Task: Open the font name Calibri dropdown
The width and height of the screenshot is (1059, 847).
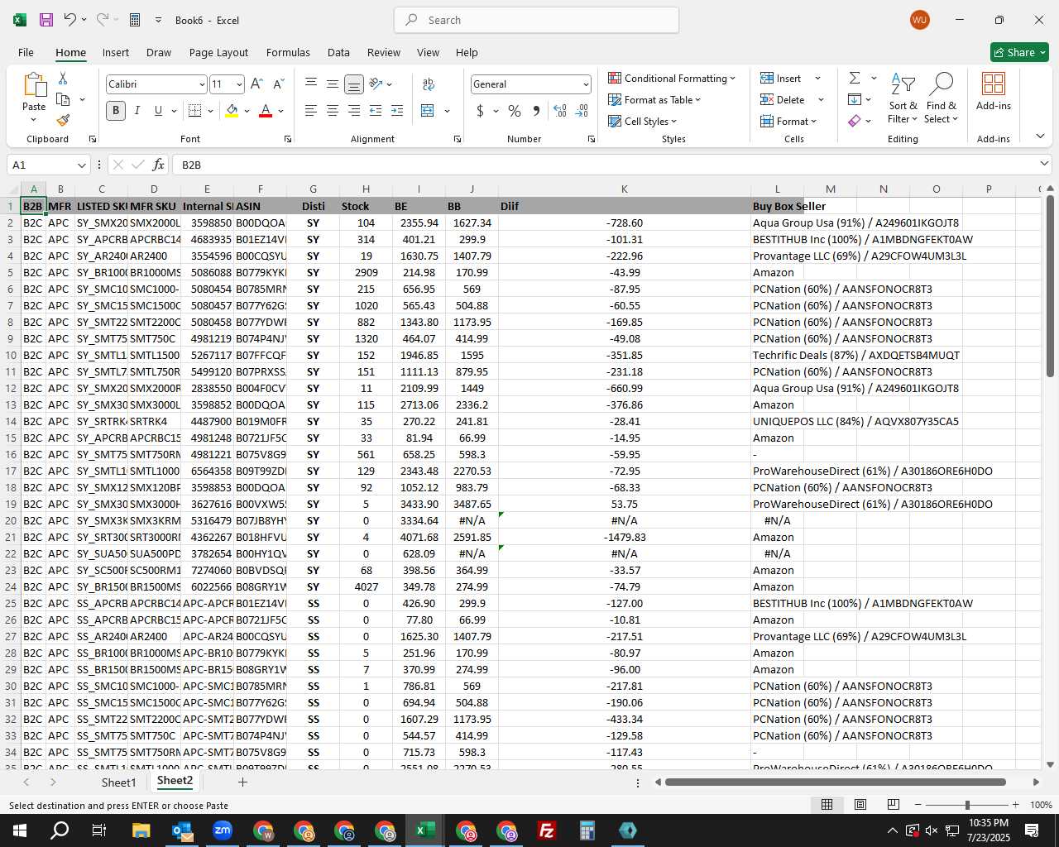Action: click(201, 84)
